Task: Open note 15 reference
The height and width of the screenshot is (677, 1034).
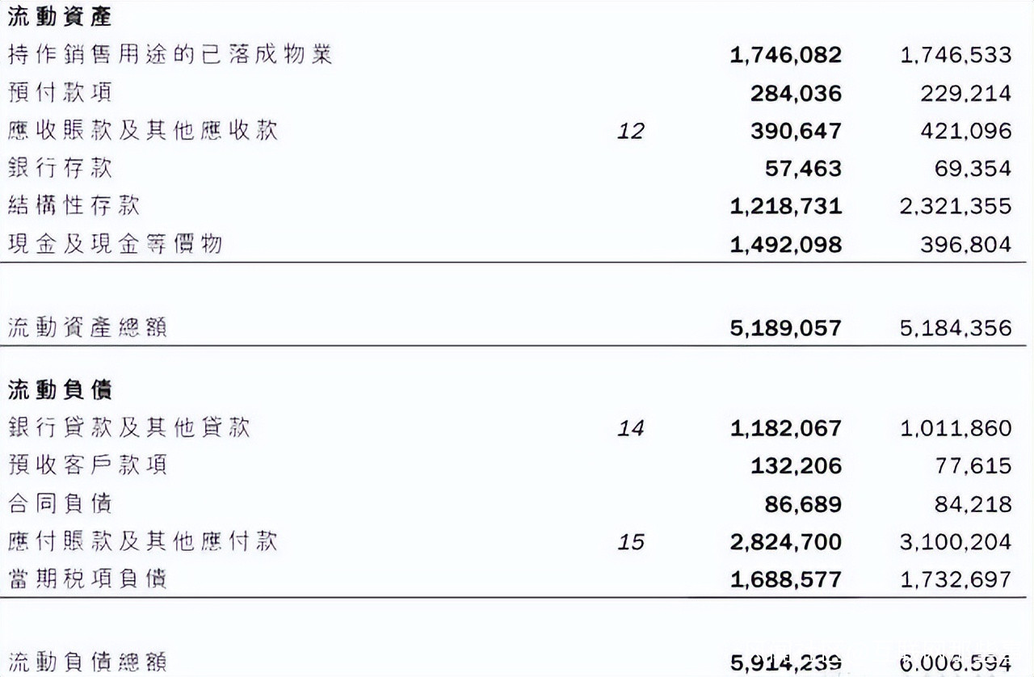Action: point(630,541)
